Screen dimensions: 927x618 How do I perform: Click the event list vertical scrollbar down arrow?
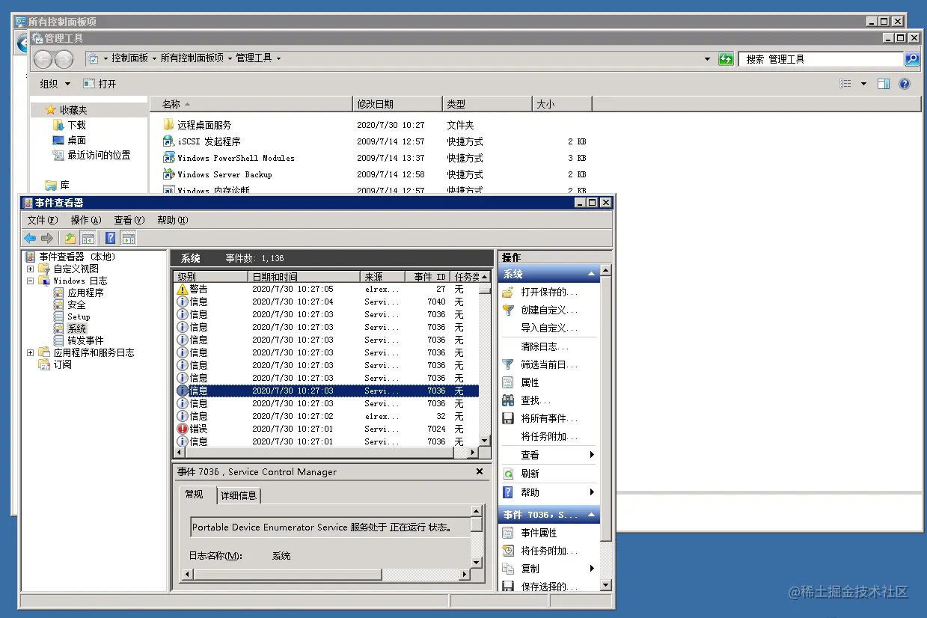tap(485, 441)
